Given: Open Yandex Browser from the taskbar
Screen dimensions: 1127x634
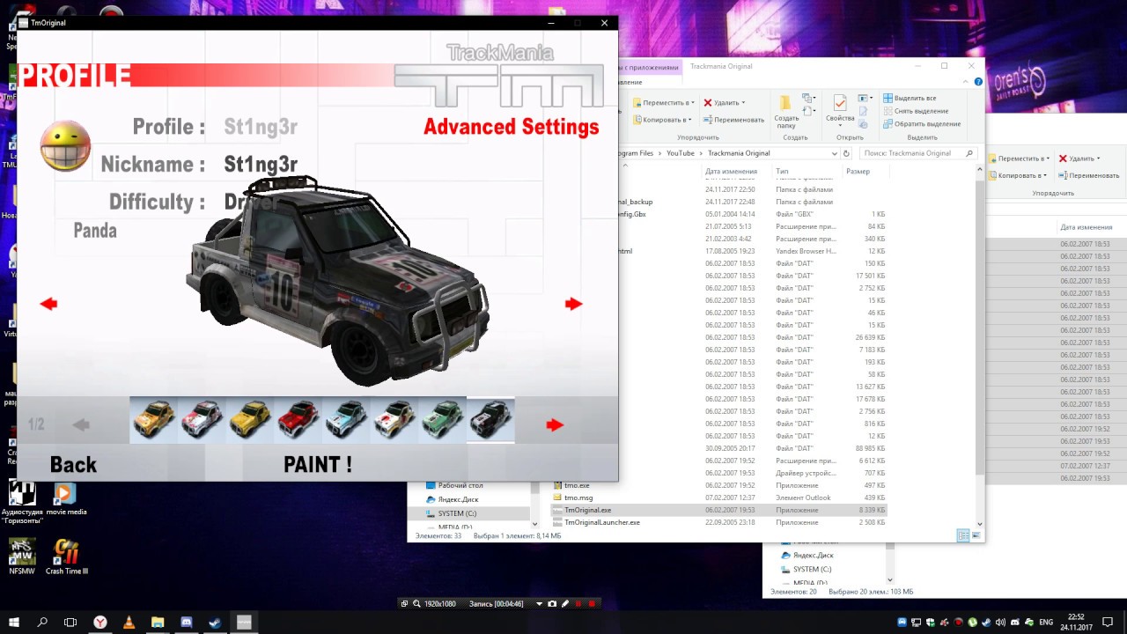Looking at the screenshot, I should [x=100, y=623].
